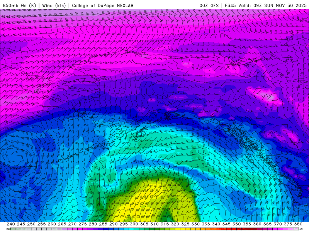Click the 255 value on the color scale

pyautogui.click(x=41, y=224)
